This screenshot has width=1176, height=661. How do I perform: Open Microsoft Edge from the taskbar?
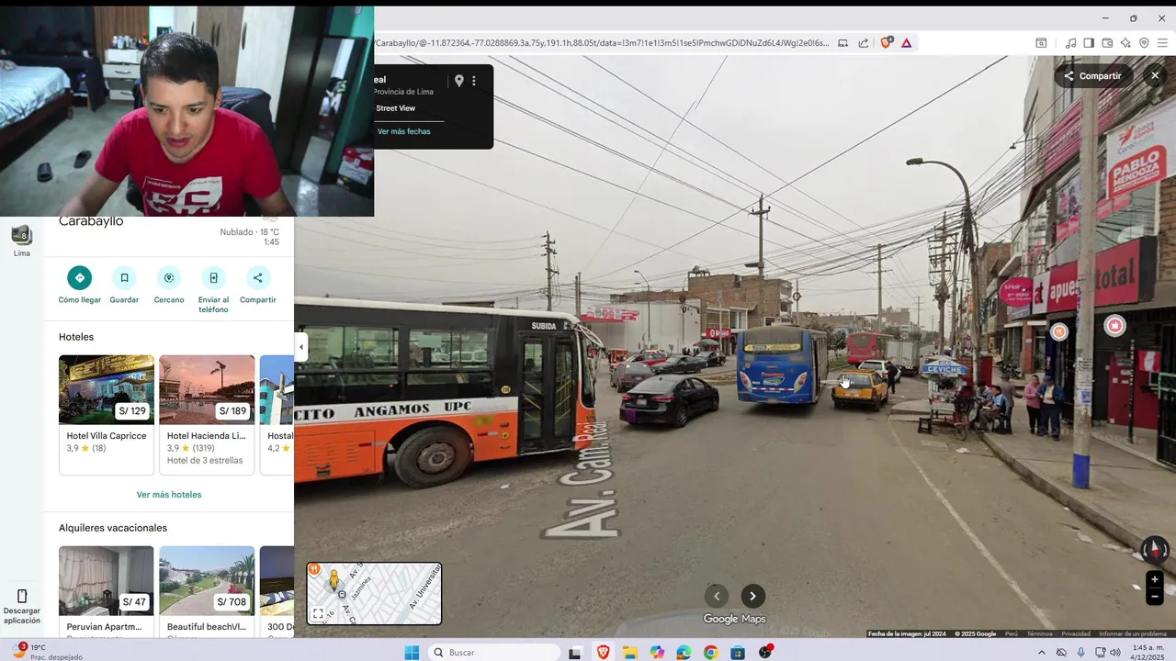(x=684, y=653)
